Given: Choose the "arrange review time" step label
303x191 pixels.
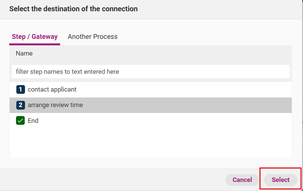Looking at the screenshot, I should (x=55, y=105).
